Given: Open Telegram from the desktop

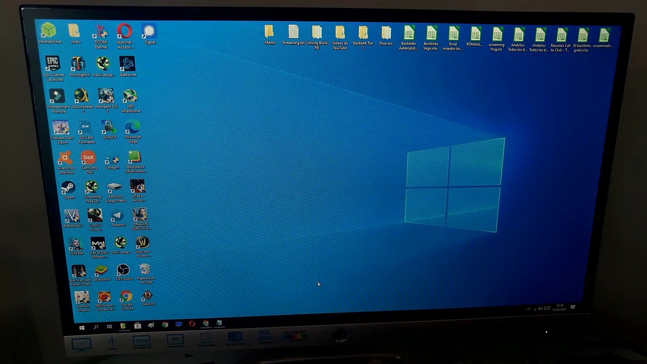Looking at the screenshot, I should pos(118,218).
